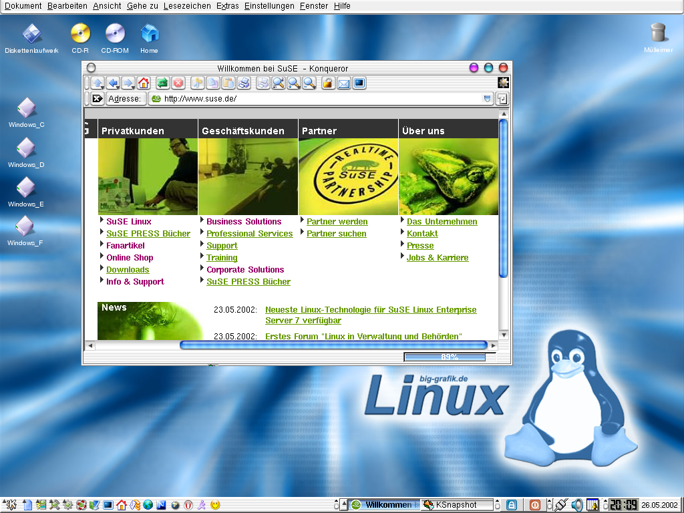Screen dimensions: 684x513
Task: Click the 20:09 panel clock
Action: point(623,505)
